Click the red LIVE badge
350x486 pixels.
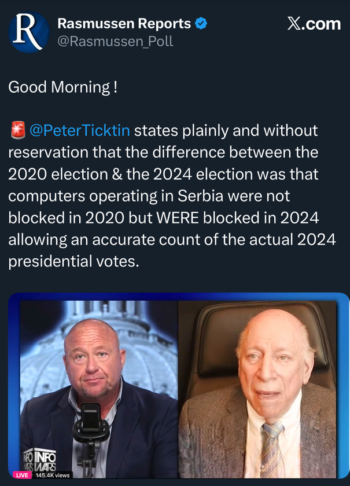pos(23,476)
